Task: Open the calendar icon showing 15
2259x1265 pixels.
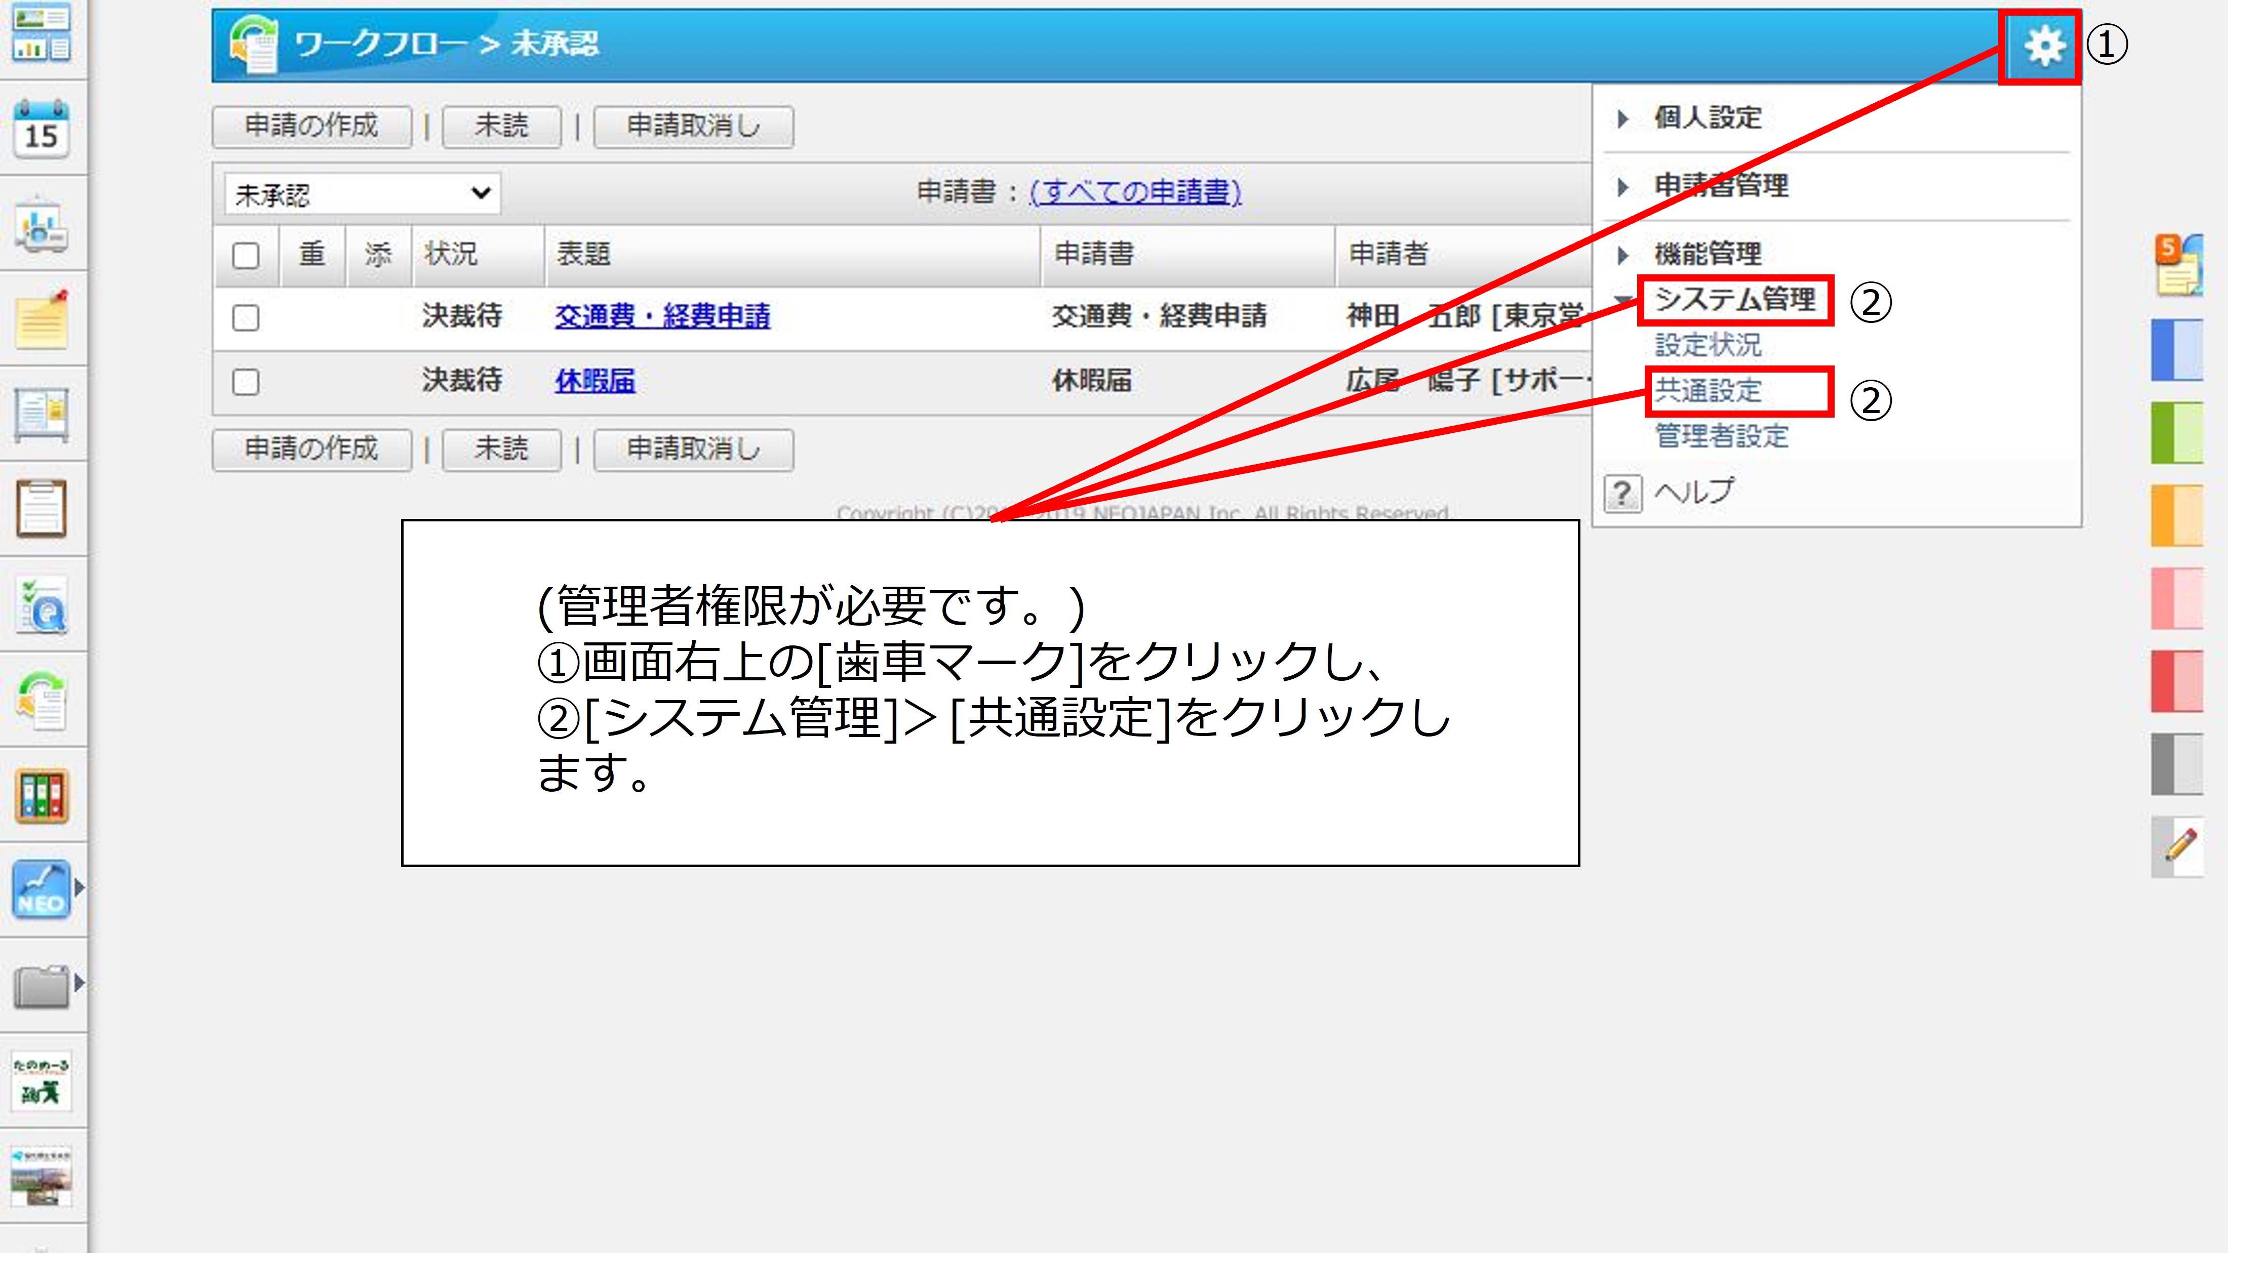Action: pos(41,130)
